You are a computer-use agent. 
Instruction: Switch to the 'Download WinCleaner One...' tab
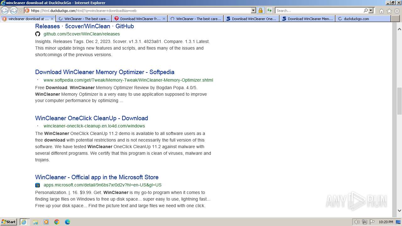click(x=252, y=19)
